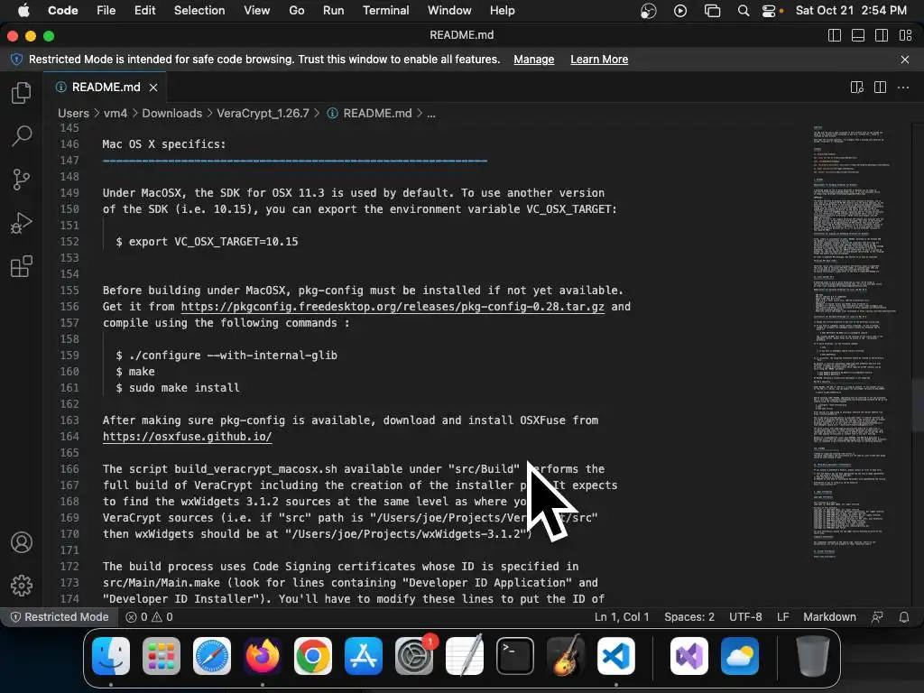The width and height of the screenshot is (924, 693).
Task: Open pkg-config tar.gz download link
Action: pos(393,307)
